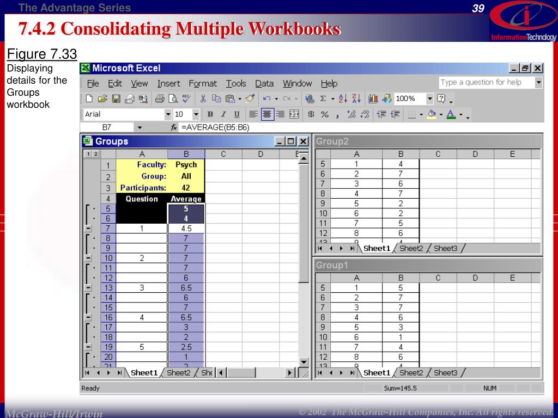Cut the selection with the scissors icon
The image size is (558, 418).
(203, 99)
